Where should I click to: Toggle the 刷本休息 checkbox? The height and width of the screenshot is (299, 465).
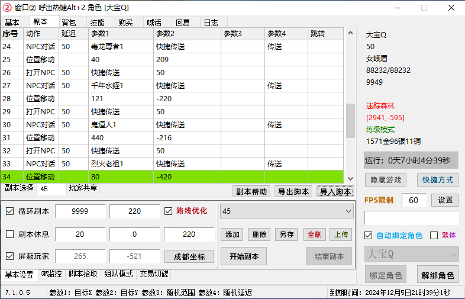[10, 234]
